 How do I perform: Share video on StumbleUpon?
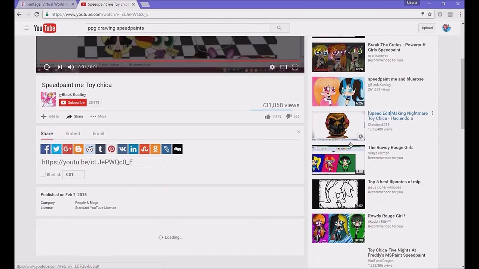pyautogui.click(x=144, y=149)
